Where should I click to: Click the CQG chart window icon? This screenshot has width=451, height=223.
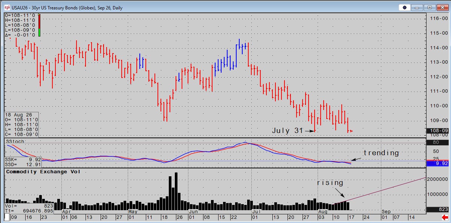click(x=8, y=8)
